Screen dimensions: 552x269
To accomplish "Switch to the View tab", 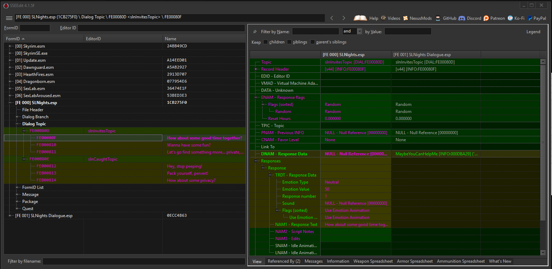I will 257,262.
